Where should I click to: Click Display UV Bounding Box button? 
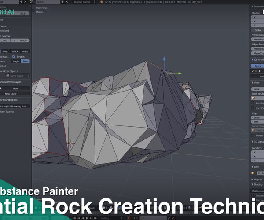pyautogui.click(x=15, y=106)
